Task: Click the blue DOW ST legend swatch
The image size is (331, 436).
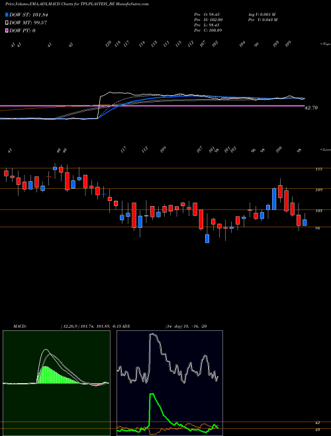Action: coord(7,15)
